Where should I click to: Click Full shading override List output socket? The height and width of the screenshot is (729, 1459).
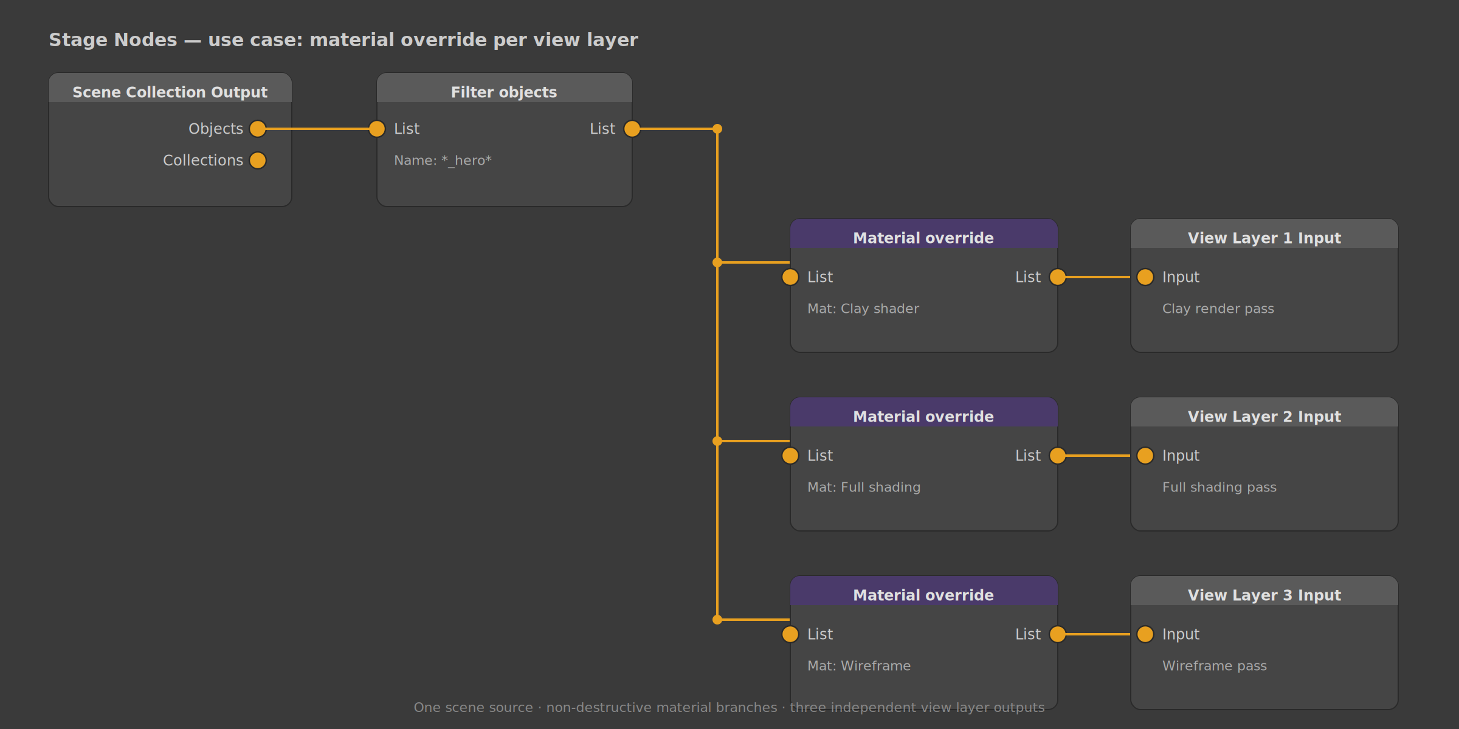tap(1058, 456)
